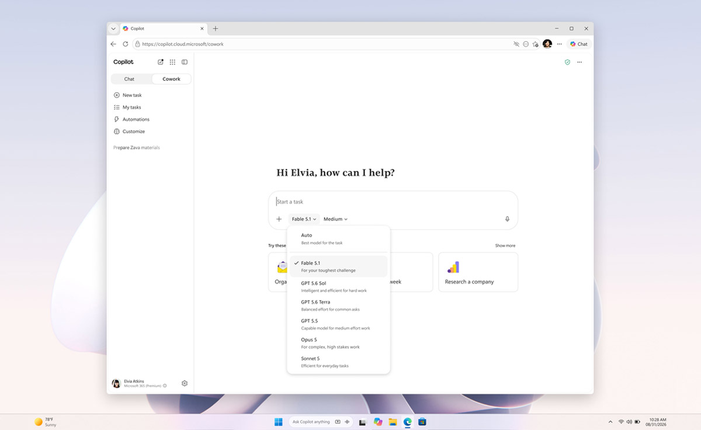Open tab actions chevron menu
Viewport: 701px width, 430px height.
click(x=113, y=29)
